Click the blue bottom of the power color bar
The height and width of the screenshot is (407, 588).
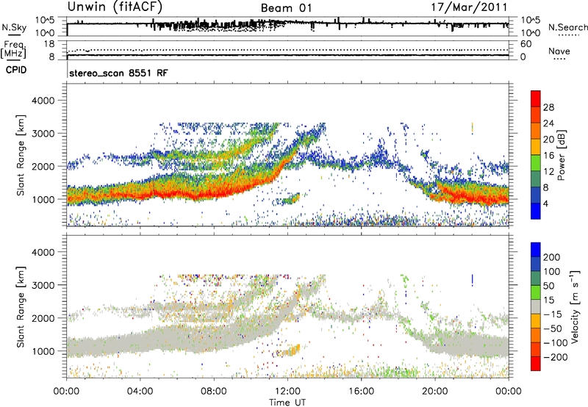pyautogui.click(x=536, y=211)
